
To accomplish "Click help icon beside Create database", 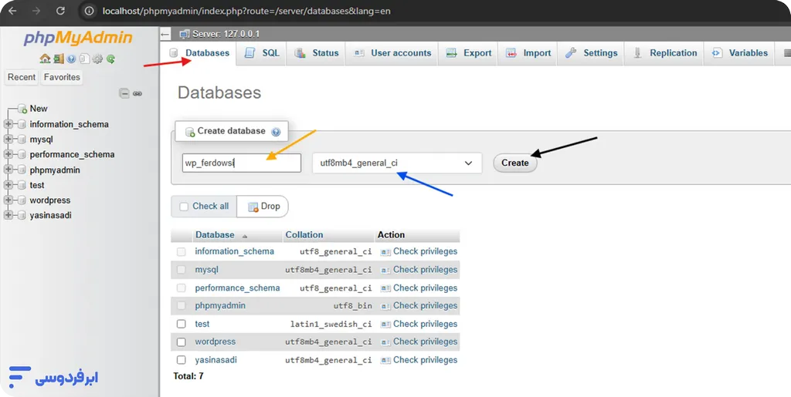I will [276, 132].
